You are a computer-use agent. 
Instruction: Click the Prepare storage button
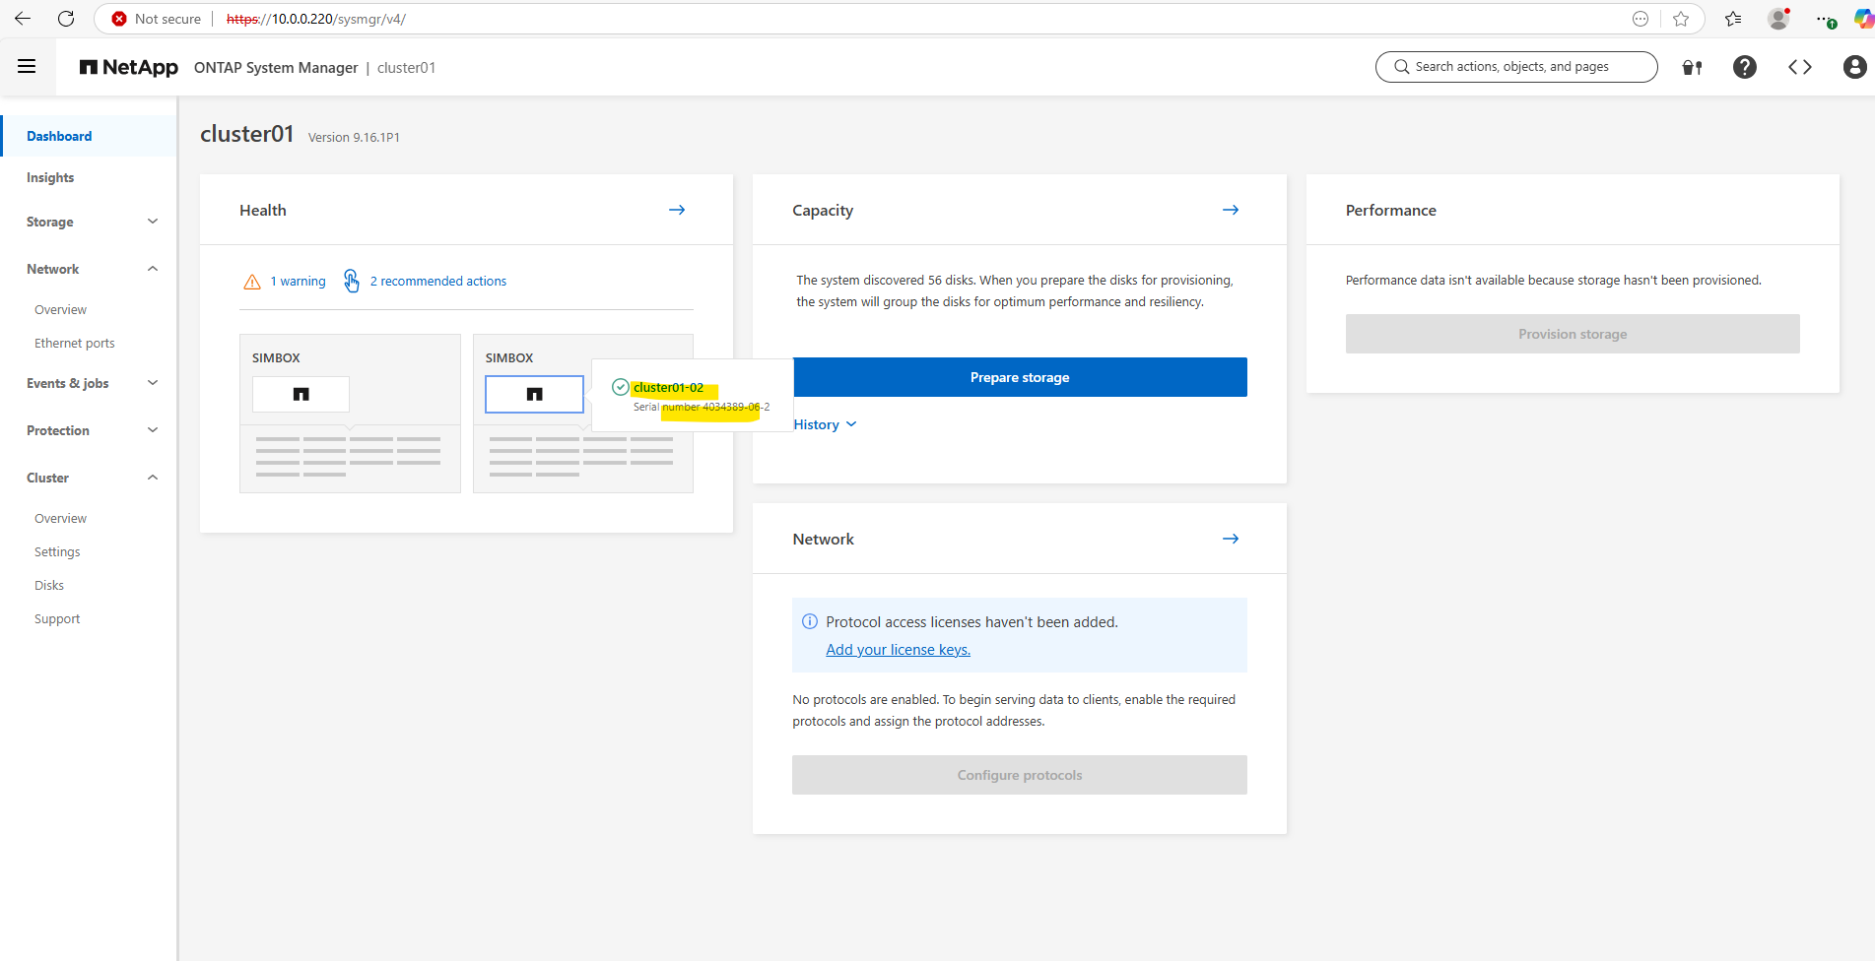[1019, 376]
